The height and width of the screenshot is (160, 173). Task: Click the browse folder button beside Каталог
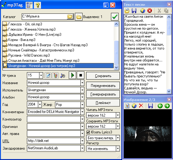tap(79, 17)
